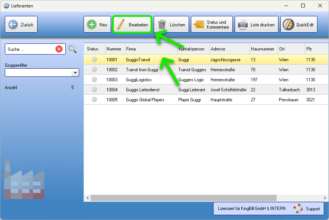329x220 pixels.
Task: Toggle status circle for Guggis Global Players
Action: [x=94, y=99]
